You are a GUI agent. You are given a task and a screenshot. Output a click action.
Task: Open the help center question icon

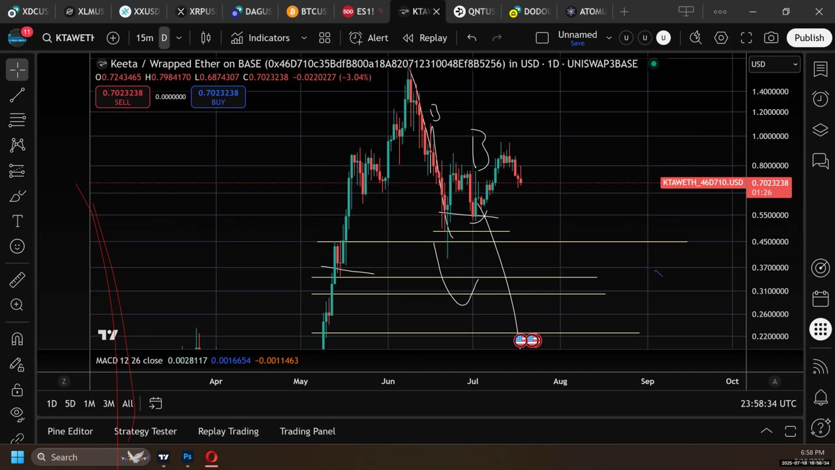(x=820, y=428)
